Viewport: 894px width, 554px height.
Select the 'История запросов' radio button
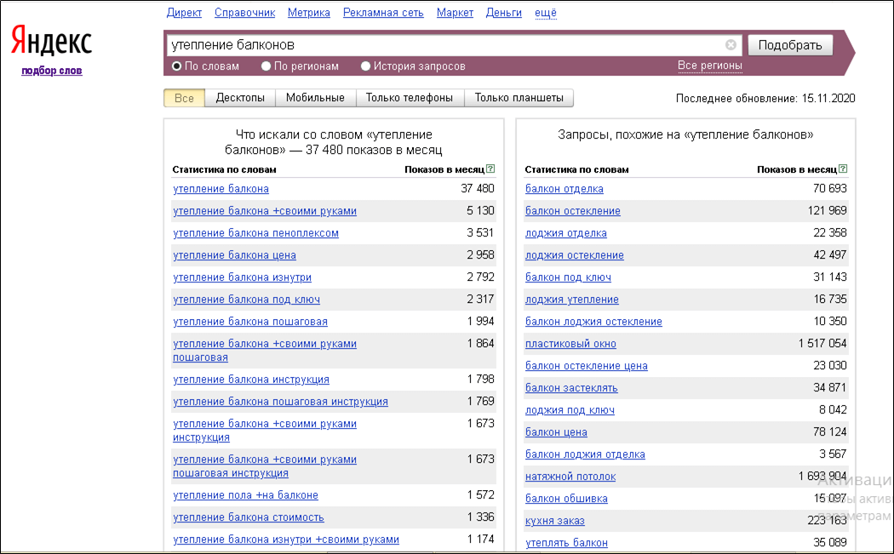click(x=365, y=66)
